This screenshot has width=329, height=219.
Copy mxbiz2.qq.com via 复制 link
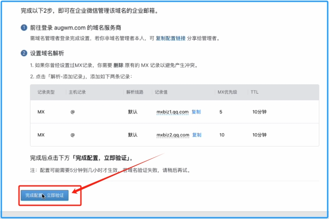(x=197, y=135)
